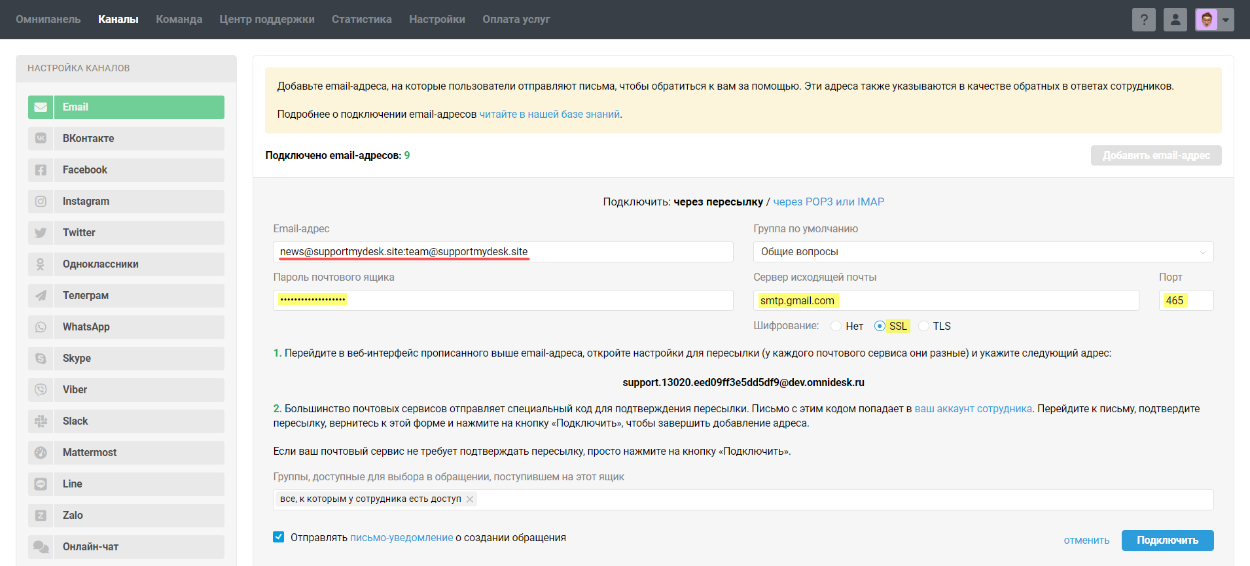Open the 'Статистика' menu item
Screen dimensions: 1250x566
(361, 20)
